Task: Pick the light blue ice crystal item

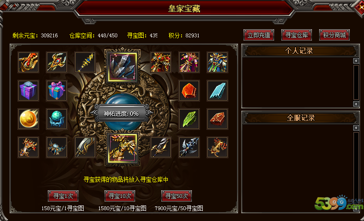Action: pos(217,91)
